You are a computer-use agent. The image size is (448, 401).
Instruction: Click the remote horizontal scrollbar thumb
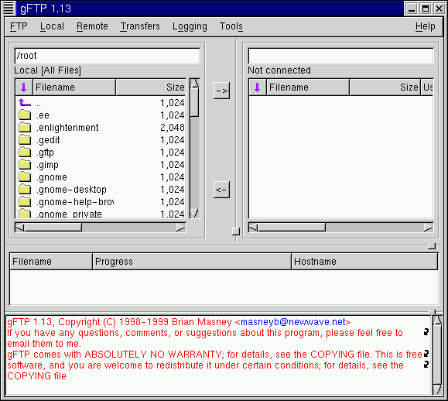292,228
